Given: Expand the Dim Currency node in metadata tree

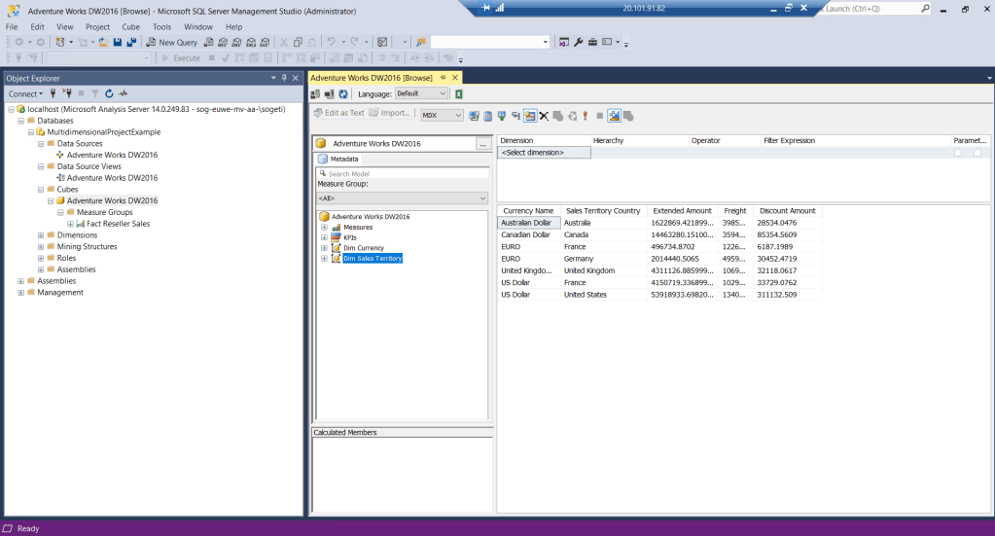Looking at the screenshot, I should (324, 248).
